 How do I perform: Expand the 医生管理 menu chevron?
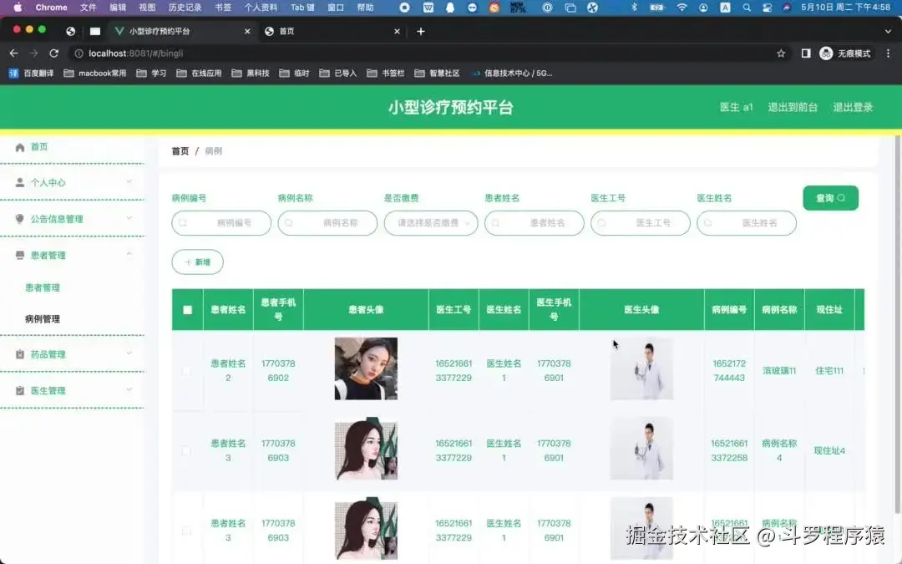pyautogui.click(x=129, y=389)
